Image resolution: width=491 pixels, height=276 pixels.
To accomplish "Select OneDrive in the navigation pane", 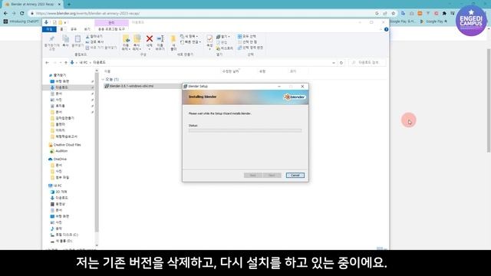I will click(58, 159).
